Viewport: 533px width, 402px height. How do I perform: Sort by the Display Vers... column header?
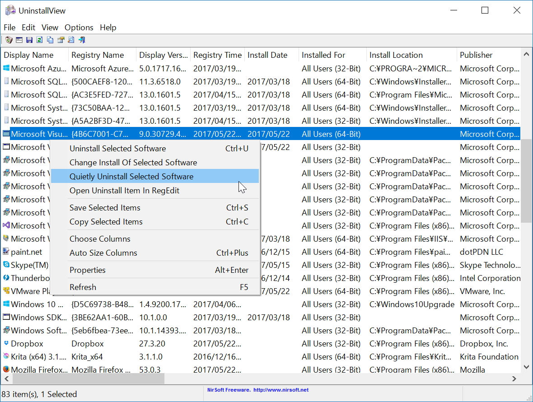click(x=164, y=55)
